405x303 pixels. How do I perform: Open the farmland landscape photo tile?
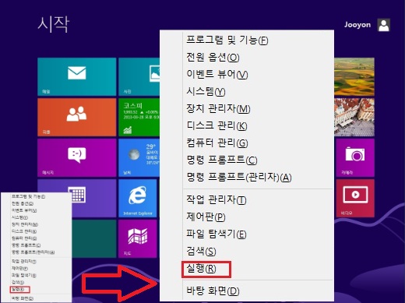tap(354, 77)
